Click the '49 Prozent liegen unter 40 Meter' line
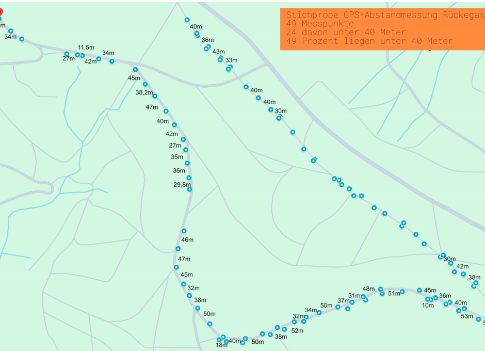The image size is (485, 351). [x=369, y=41]
